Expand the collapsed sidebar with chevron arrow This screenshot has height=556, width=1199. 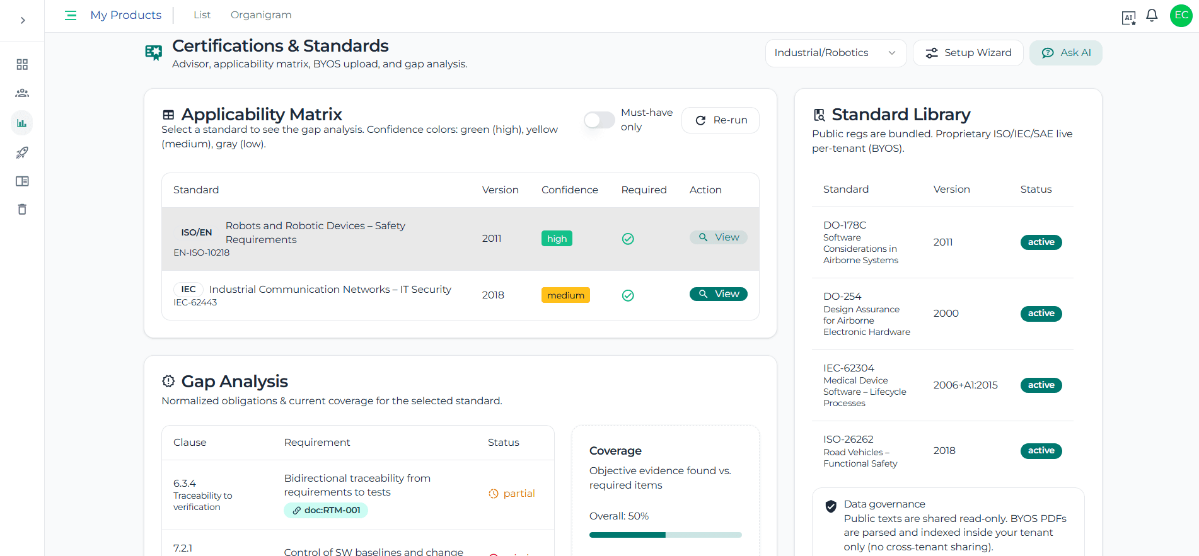tap(23, 20)
